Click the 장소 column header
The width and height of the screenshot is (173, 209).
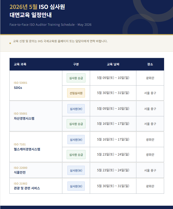150,64
